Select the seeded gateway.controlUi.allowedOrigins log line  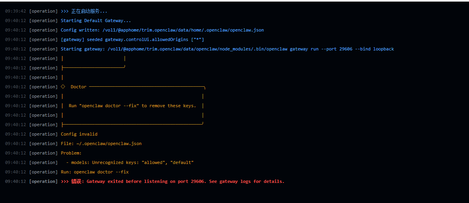click(x=132, y=40)
